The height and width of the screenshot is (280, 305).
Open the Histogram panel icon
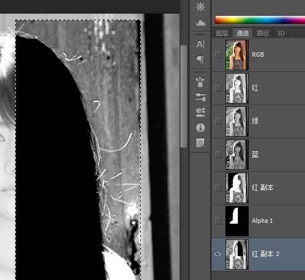pyautogui.click(x=201, y=22)
